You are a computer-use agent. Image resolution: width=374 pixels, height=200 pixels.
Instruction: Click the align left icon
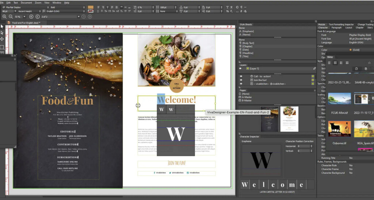coord(98,7)
